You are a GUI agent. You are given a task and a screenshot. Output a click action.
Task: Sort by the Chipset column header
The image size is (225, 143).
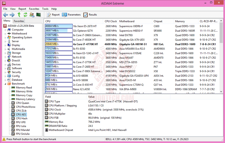point(163,21)
